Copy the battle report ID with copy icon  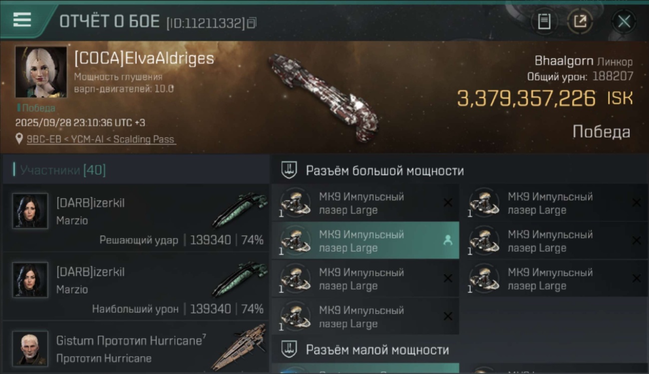click(252, 22)
